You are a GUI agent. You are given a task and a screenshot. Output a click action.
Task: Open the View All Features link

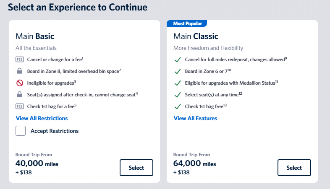pyautogui.click(x=195, y=119)
